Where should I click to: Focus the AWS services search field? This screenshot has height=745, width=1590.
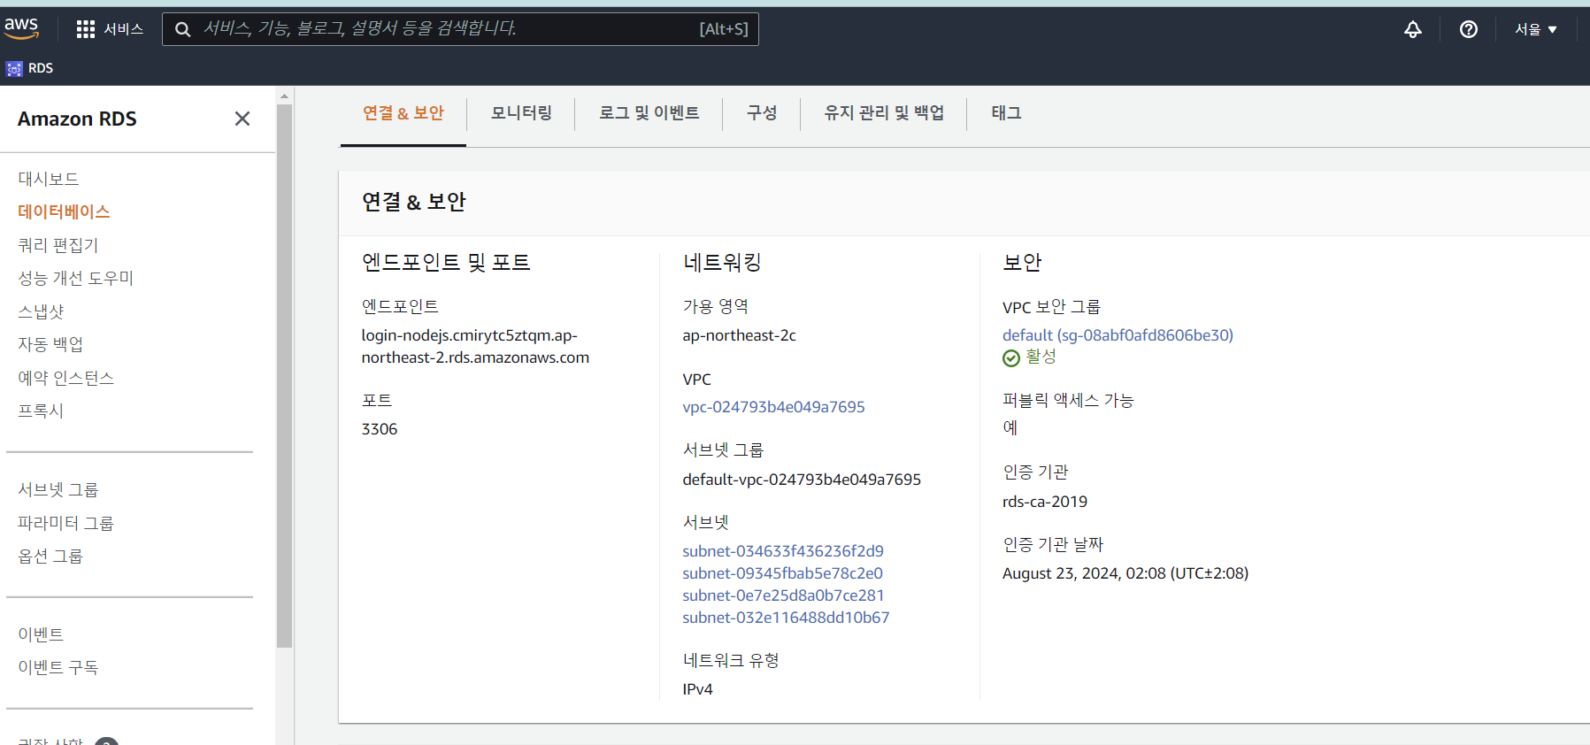pyautogui.click(x=460, y=29)
